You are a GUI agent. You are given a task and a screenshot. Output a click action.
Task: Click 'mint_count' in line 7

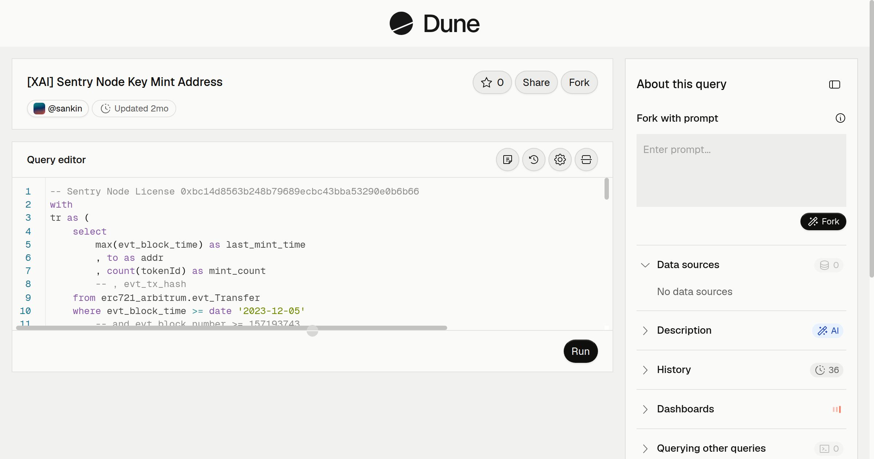tap(237, 271)
